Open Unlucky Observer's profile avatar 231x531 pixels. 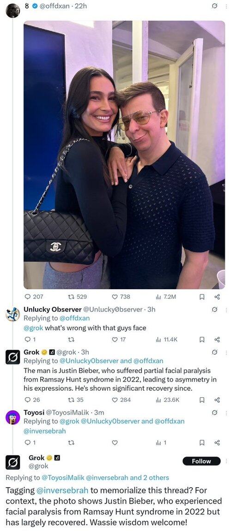point(13,314)
